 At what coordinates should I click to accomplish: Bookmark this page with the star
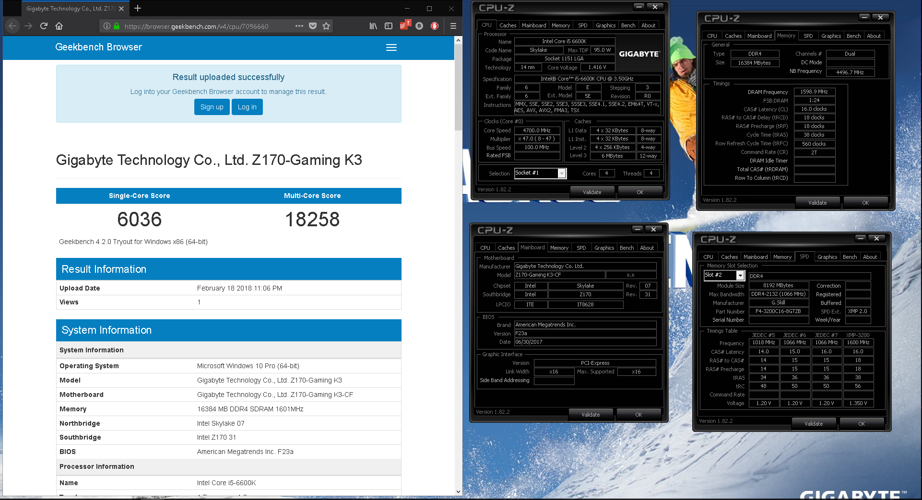click(326, 26)
